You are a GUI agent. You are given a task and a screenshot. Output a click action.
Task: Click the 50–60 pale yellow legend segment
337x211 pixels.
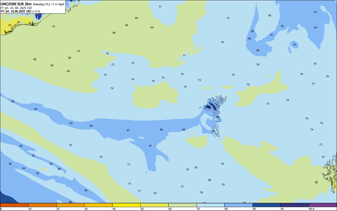point(154,205)
